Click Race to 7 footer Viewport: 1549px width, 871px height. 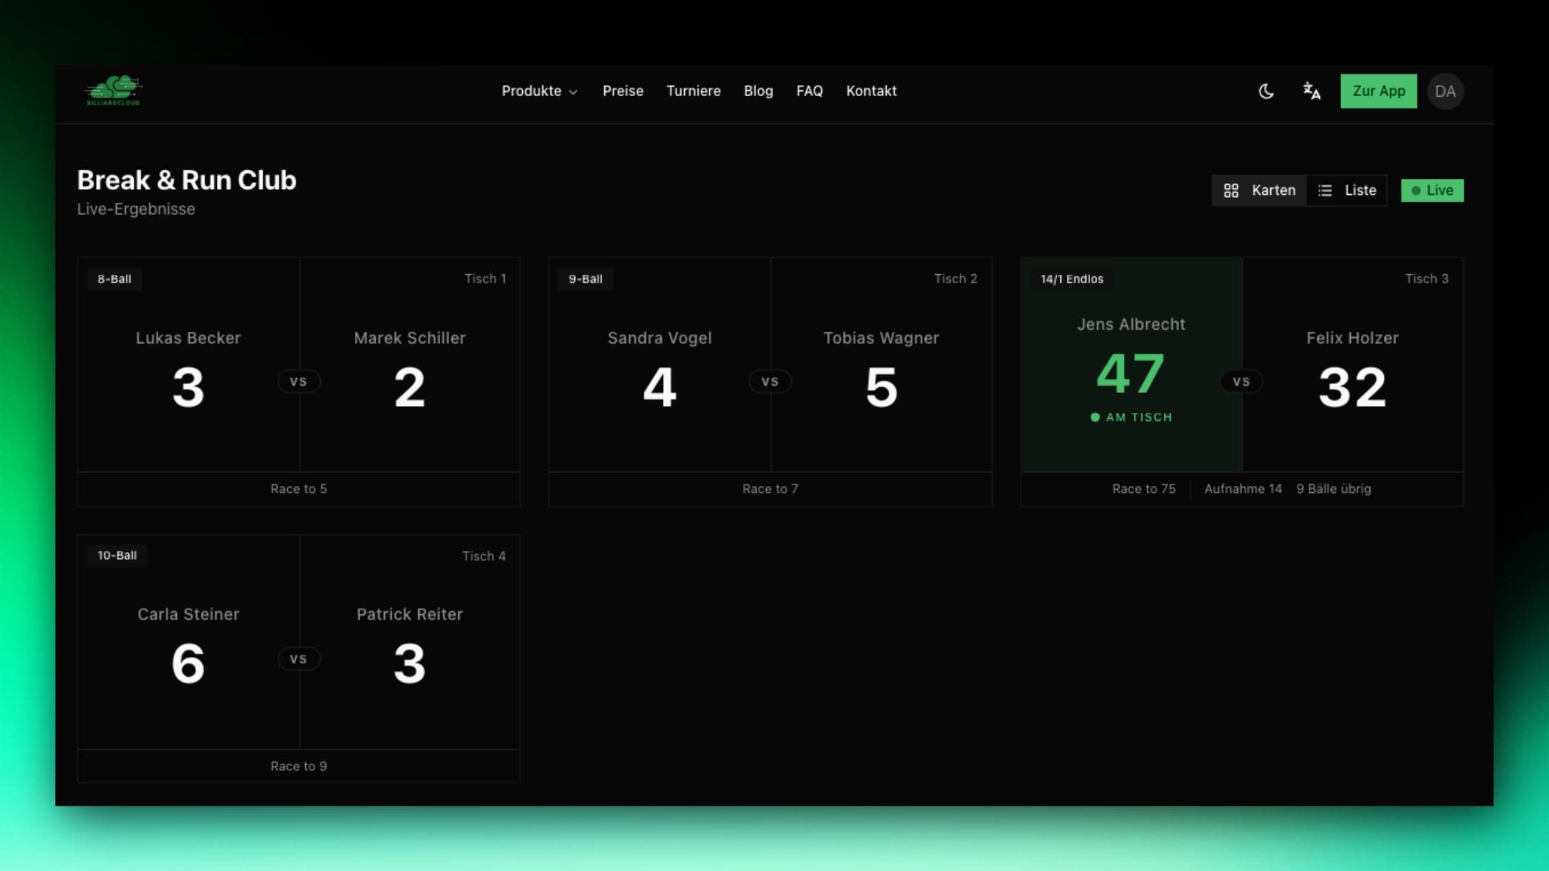click(x=770, y=489)
